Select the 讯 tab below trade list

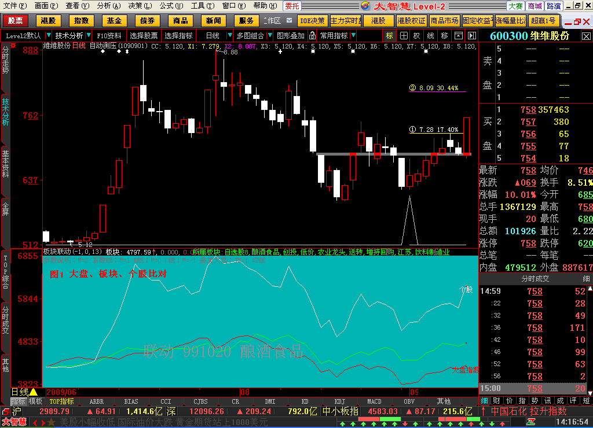click(547, 401)
